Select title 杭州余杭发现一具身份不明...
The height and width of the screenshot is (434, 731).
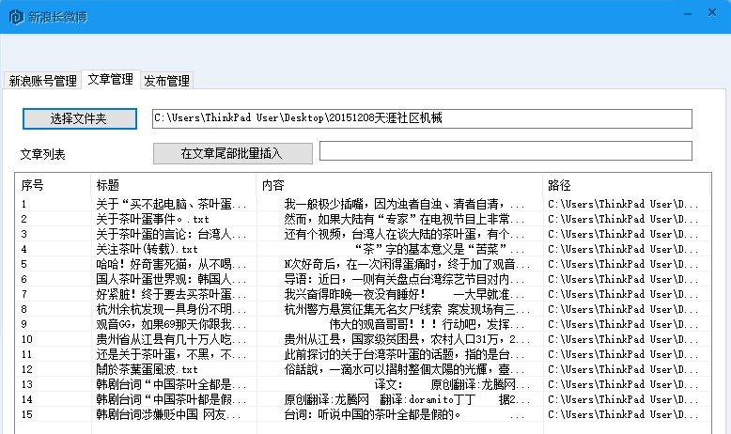pyautogui.click(x=171, y=309)
